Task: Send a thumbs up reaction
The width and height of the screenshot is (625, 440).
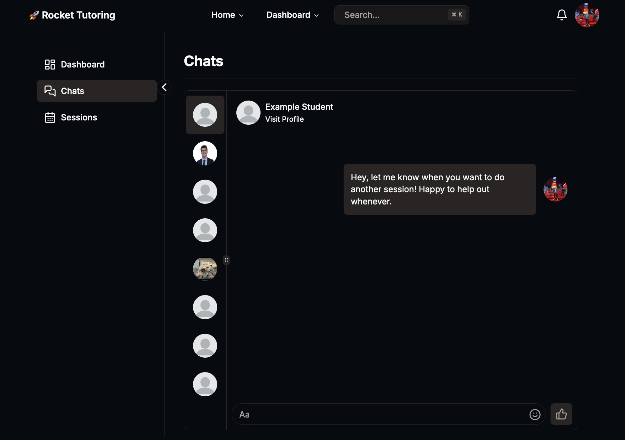Action: (561, 414)
